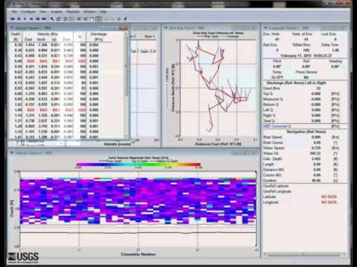This screenshot has width=357, height=267.
Task: Open the Acquire menu
Action: [x=58, y=12]
